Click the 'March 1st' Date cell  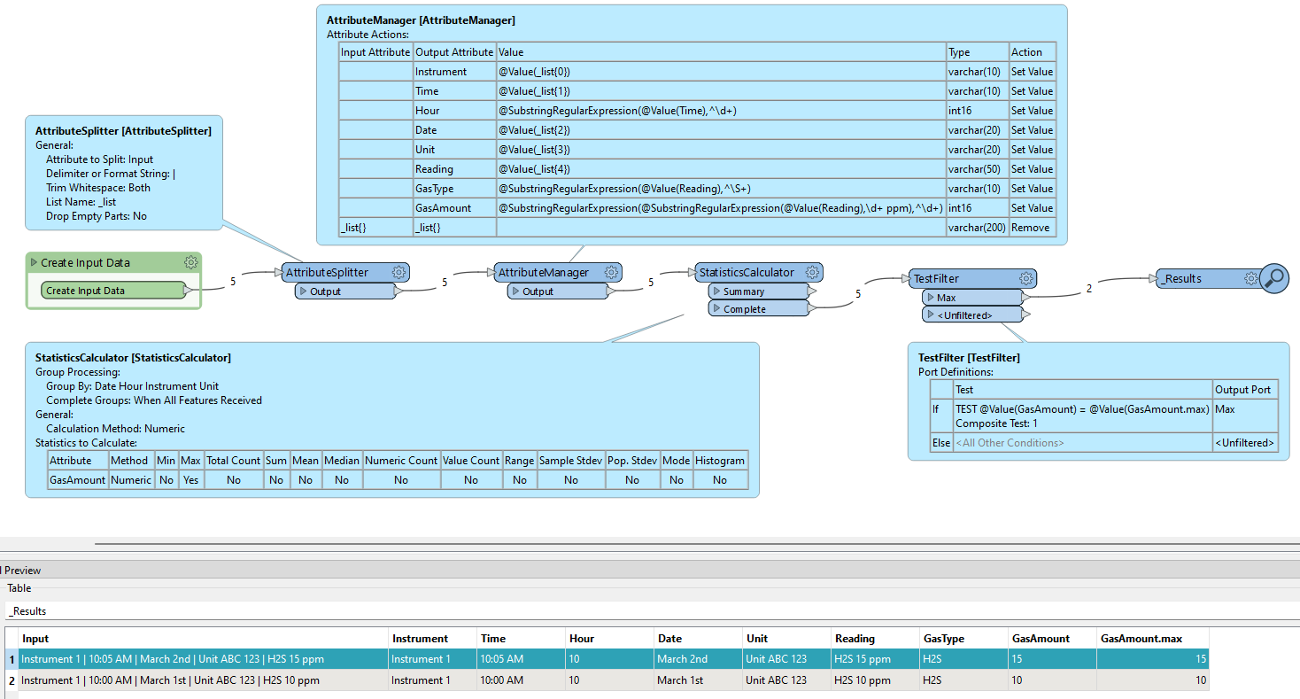coord(698,680)
